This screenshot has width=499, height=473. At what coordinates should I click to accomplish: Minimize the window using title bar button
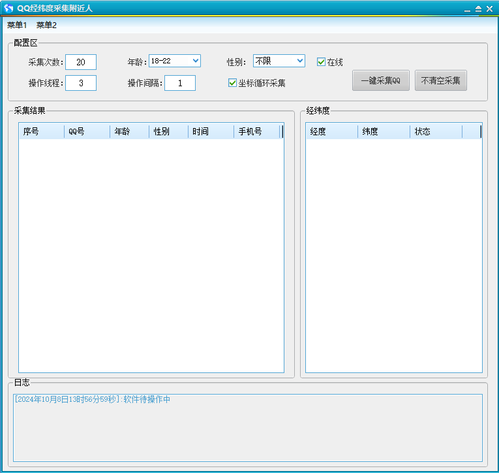tap(468, 9)
